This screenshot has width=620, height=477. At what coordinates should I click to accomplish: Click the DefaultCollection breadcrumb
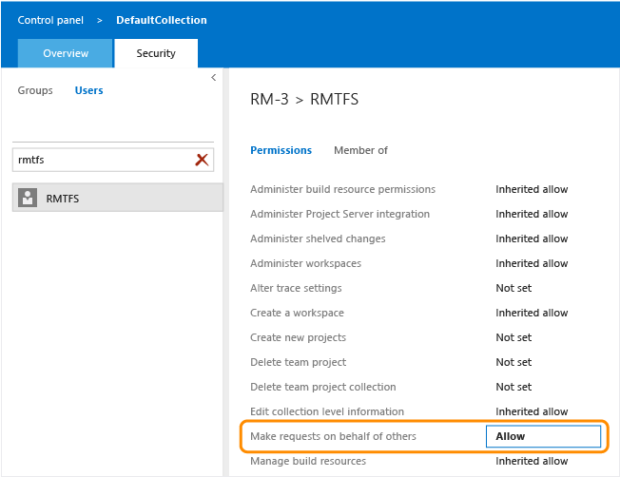(x=162, y=20)
